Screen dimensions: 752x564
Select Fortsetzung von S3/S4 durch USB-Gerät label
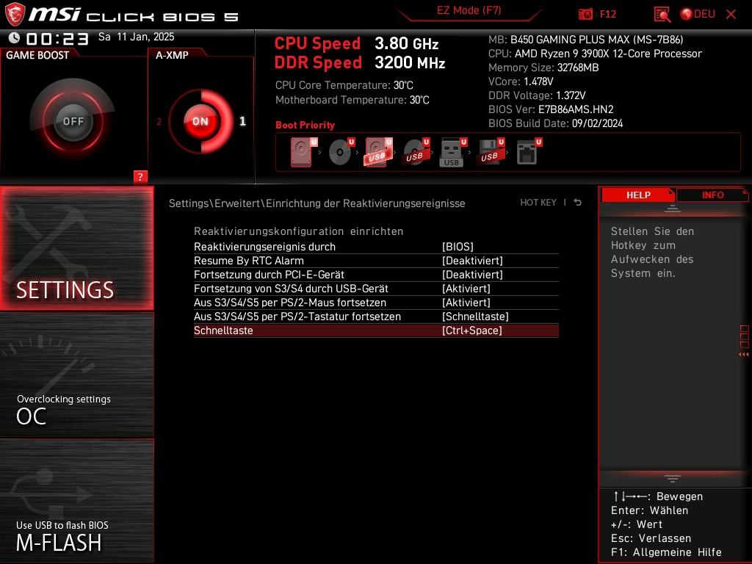[291, 288]
